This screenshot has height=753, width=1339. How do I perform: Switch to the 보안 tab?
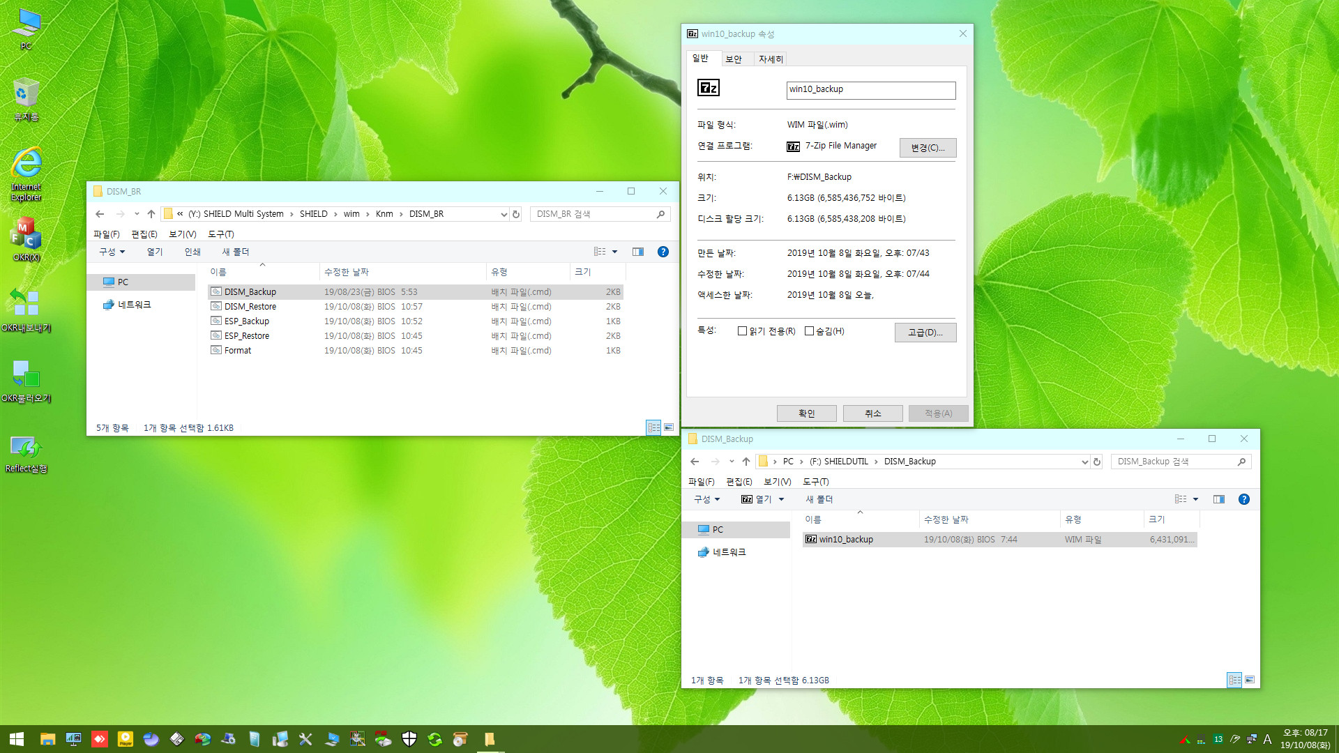tap(734, 59)
